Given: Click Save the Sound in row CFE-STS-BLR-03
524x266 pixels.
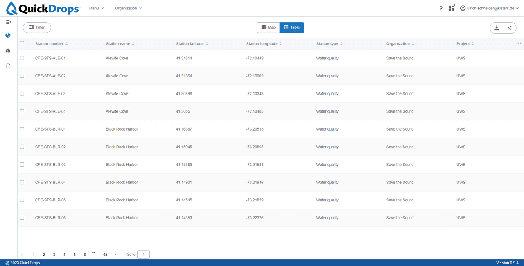Looking at the screenshot, I should (400, 165).
